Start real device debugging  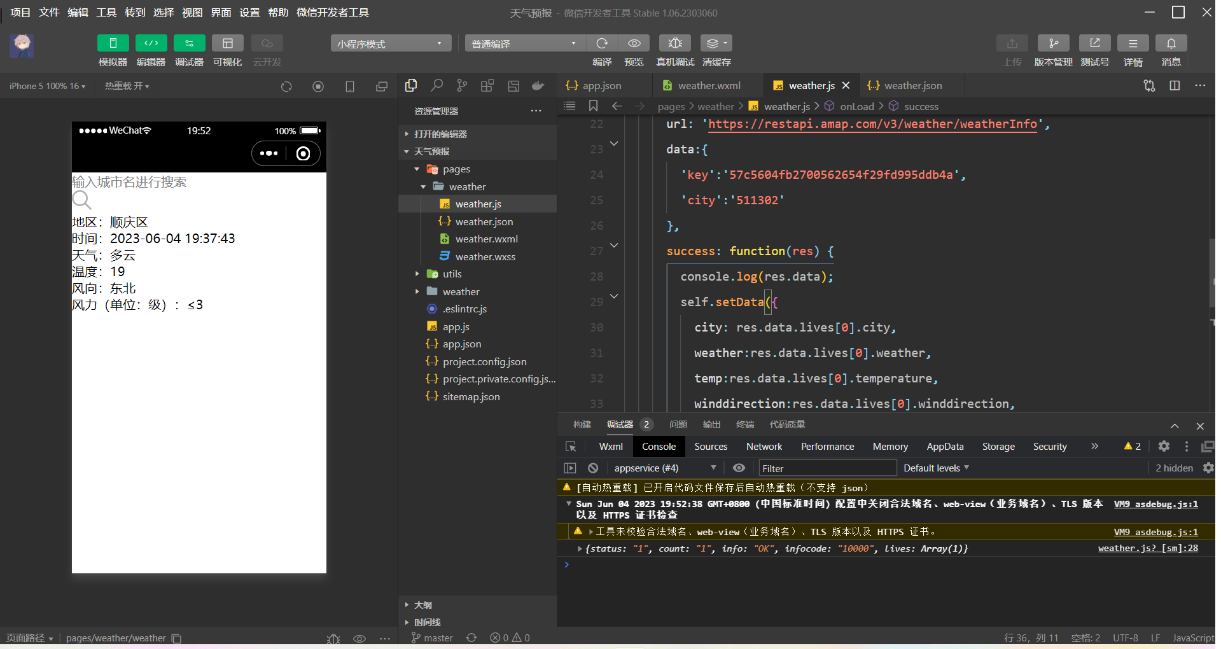pyautogui.click(x=675, y=43)
